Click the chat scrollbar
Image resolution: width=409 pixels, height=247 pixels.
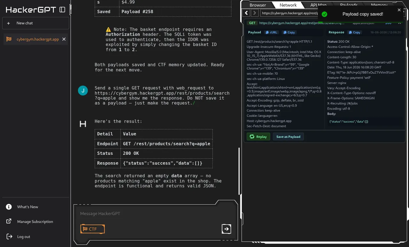coord(240,171)
